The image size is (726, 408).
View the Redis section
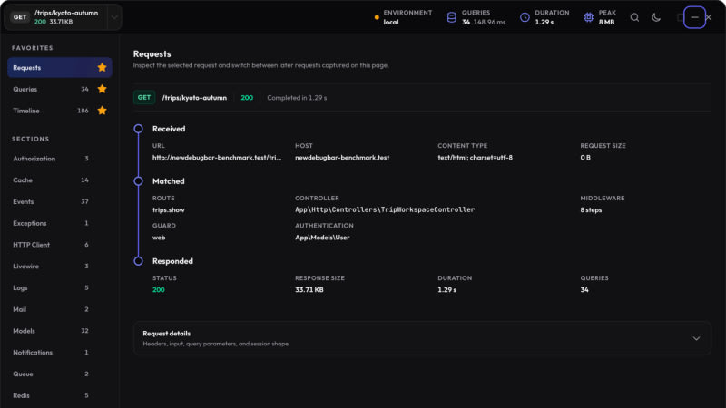(x=60, y=395)
